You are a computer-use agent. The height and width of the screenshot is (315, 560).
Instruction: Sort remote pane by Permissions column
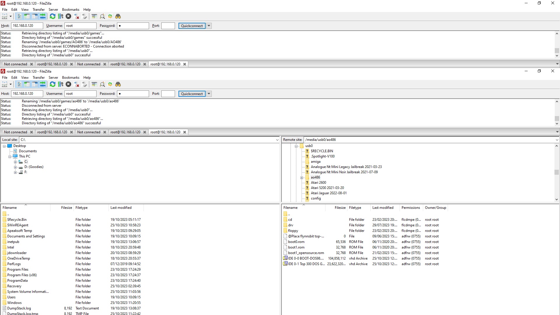(x=411, y=208)
